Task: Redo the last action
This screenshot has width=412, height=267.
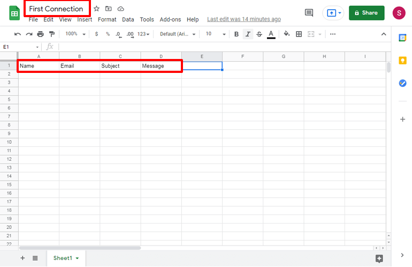Action: coord(29,34)
